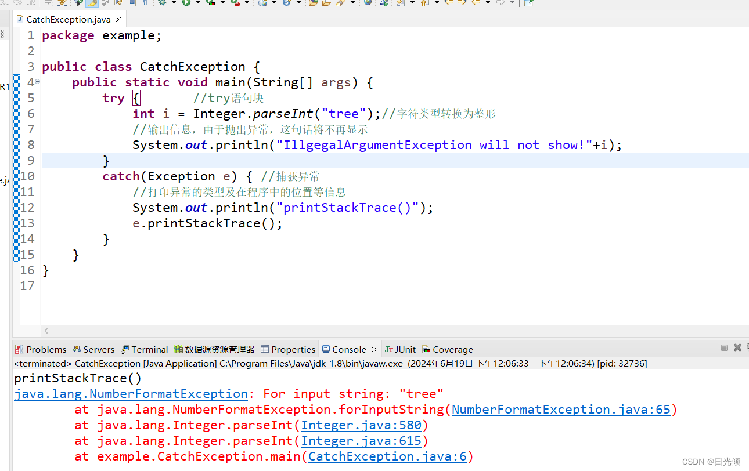This screenshot has width=749, height=471.
Task: Open CatchException.java:6 stack trace link
Action: coord(387,456)
